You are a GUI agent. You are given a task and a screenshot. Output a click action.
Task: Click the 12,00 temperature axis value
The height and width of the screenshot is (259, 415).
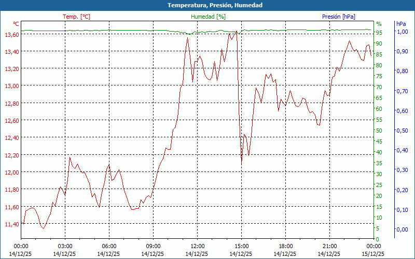(11, 172)
